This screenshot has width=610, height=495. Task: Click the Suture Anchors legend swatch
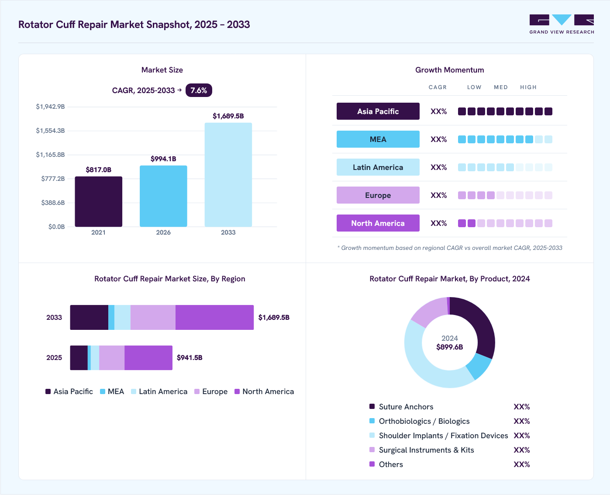point(372,406)
